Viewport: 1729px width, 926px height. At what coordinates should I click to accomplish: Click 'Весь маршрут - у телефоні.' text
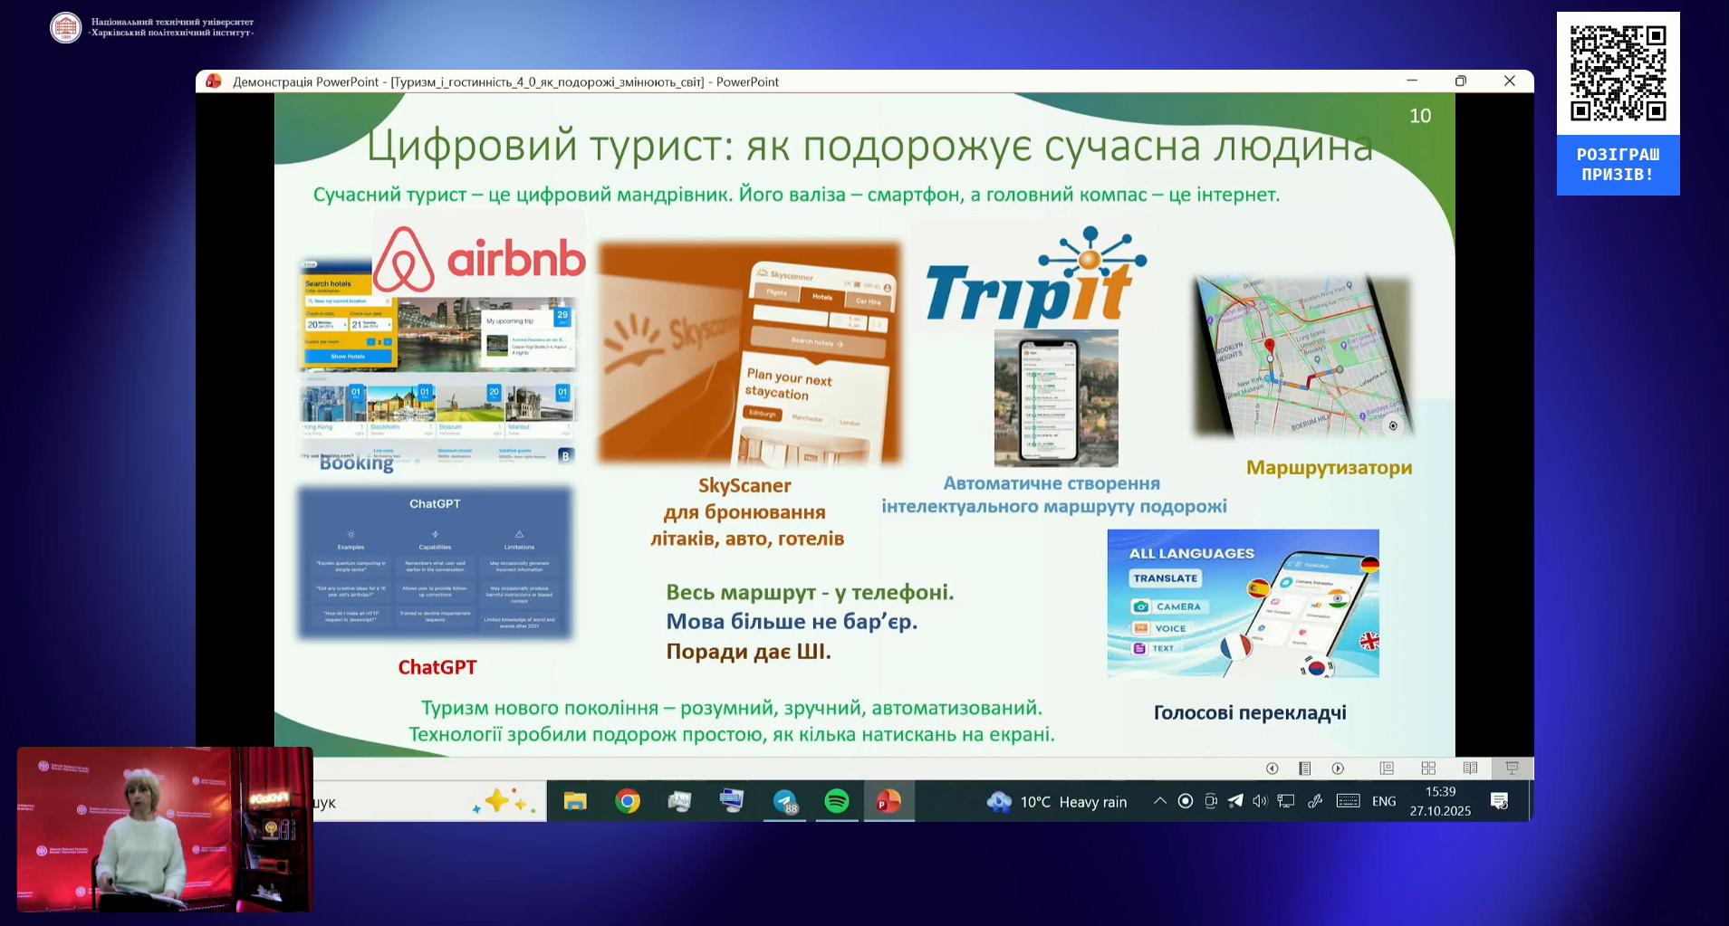810,593
